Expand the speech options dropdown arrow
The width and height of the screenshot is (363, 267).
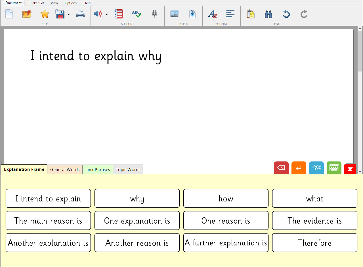[107, 14]
